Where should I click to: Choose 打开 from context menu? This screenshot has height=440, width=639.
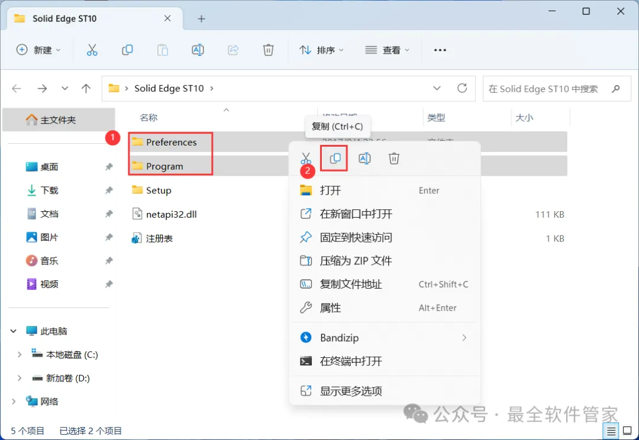(385, 190)
